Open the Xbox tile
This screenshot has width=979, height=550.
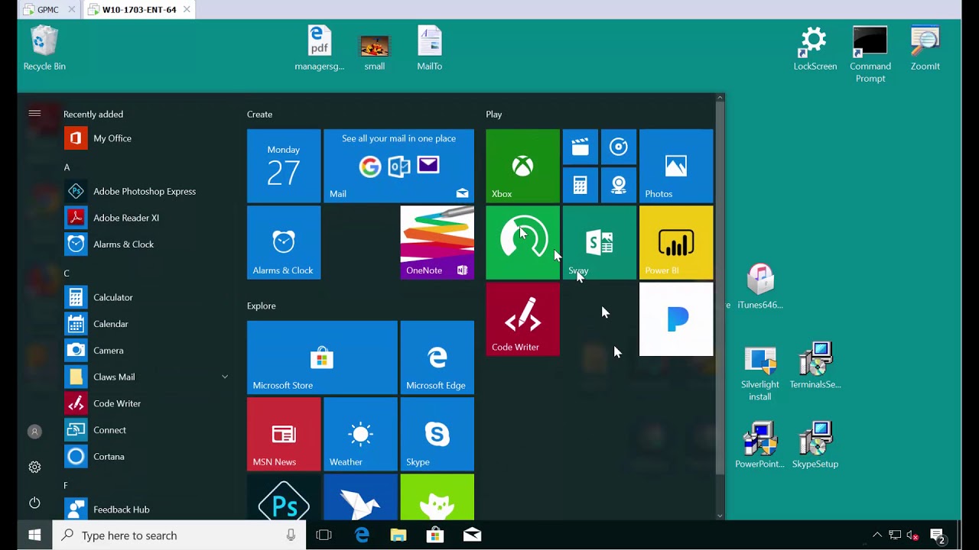tap(522, 166)
